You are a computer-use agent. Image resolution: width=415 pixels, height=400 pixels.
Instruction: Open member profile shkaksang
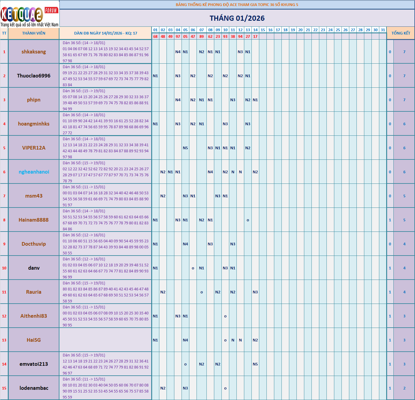pos(34,52)
